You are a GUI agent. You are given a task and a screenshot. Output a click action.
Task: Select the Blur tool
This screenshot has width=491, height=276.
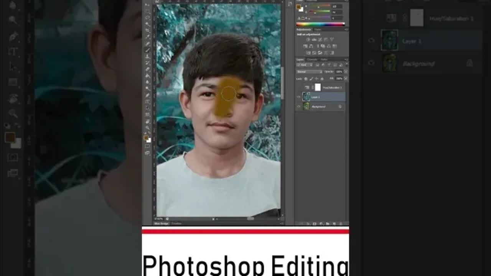coord(147,82)
